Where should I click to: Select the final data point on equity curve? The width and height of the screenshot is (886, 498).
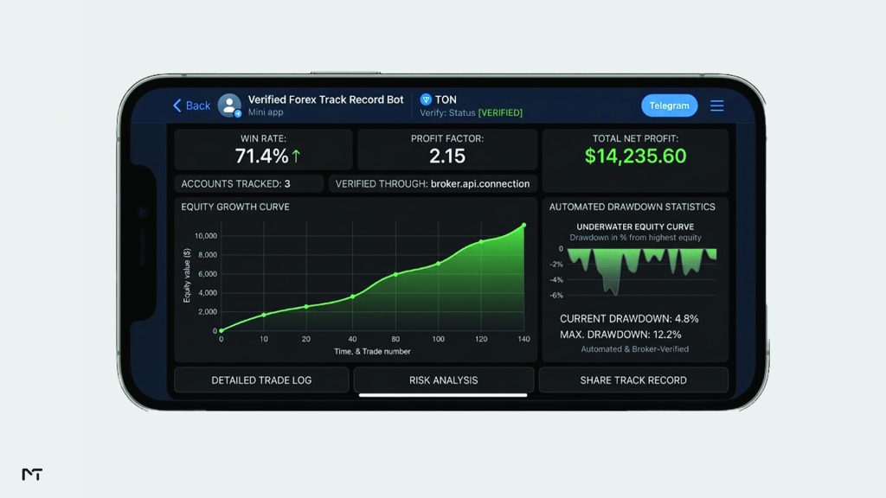click(523, 226)
